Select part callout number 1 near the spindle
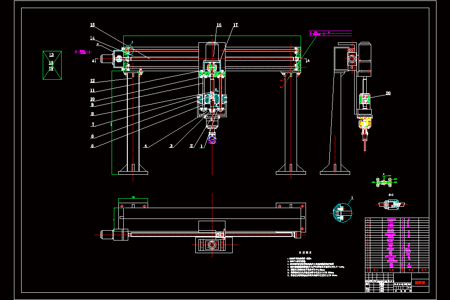The height and width of the screenshot is (300, 450). pyautogui.click(x=202, y=146)
